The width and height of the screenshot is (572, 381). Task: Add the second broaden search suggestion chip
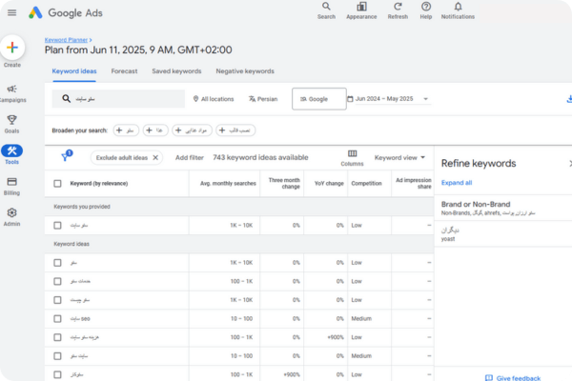click(x=155, y=130)
